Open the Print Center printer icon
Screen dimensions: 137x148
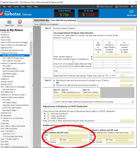point(116,7)
